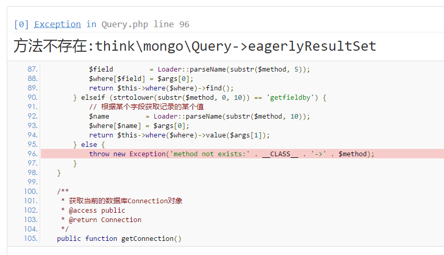The image size is (444, 255).
Task: Click the [0] exception index
Action: click(21, 24)
